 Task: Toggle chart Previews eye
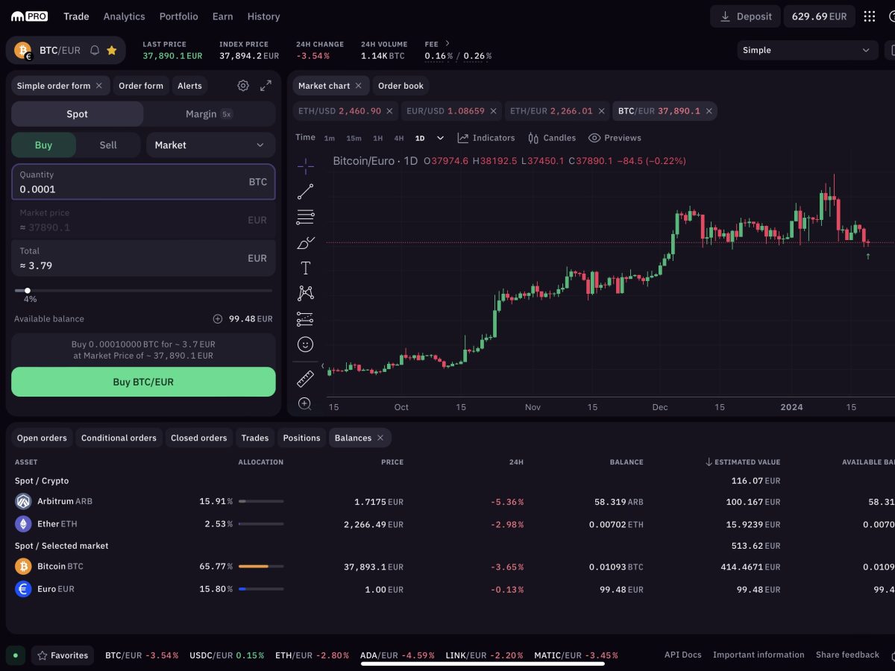[615, 138]
